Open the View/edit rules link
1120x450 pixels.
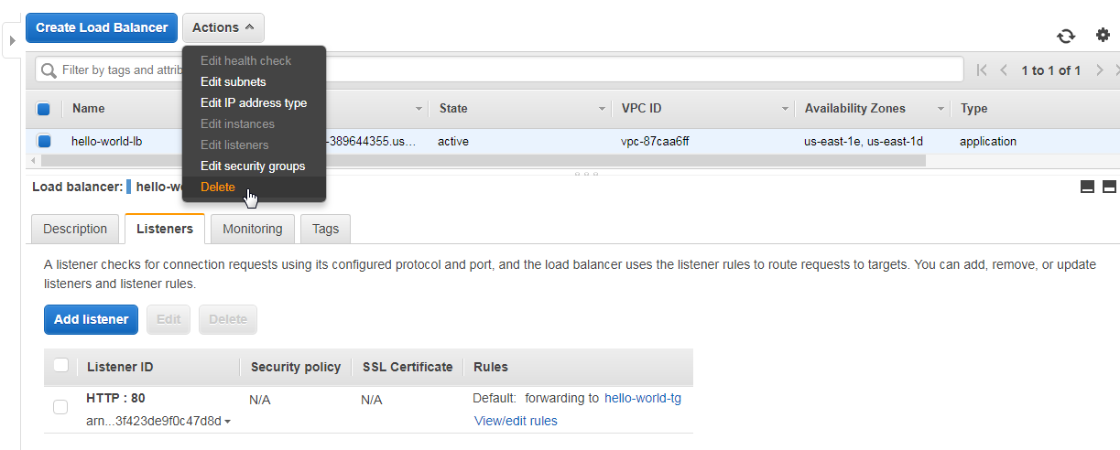516,421
